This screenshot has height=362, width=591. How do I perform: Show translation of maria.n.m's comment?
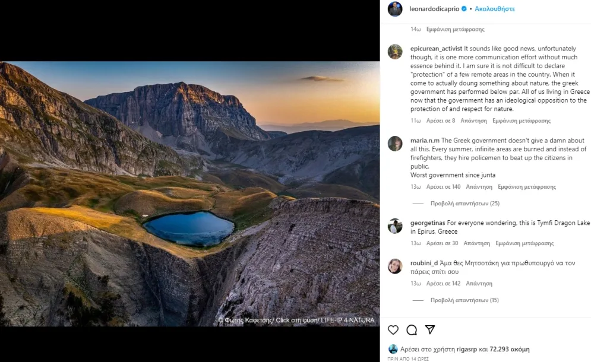pyautogui.click(x=526, y=186)
